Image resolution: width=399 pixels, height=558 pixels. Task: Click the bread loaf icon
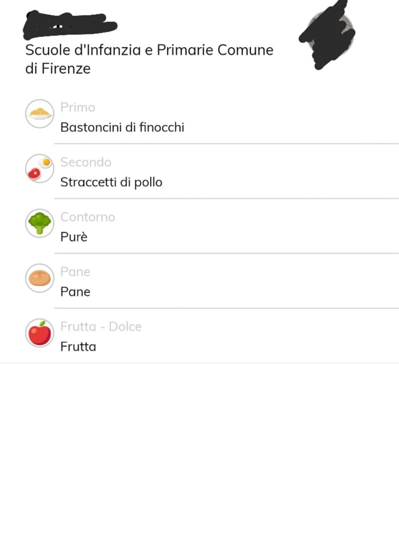(39, 278)
